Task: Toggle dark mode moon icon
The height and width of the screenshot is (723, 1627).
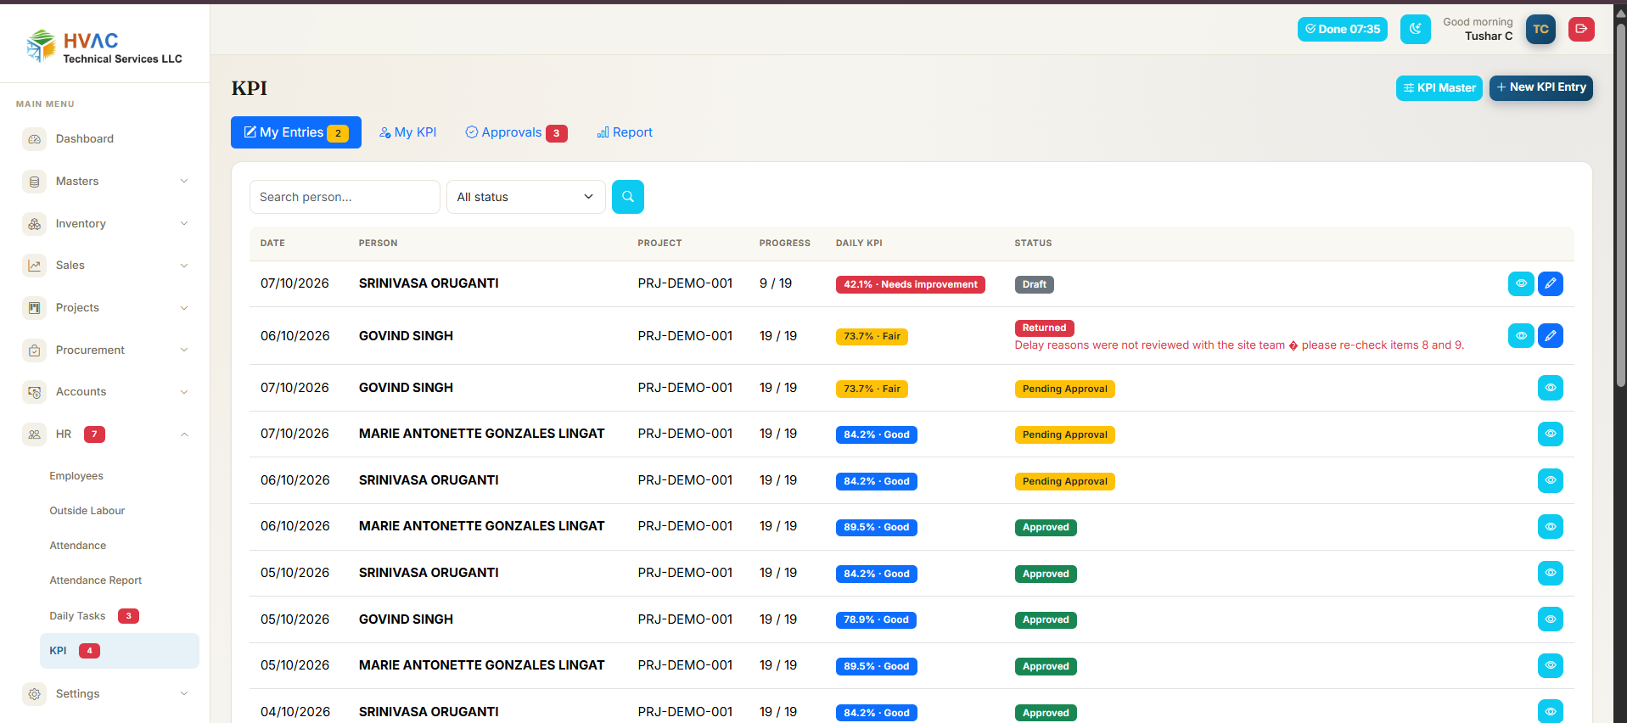Action: tap(1416, 29)
